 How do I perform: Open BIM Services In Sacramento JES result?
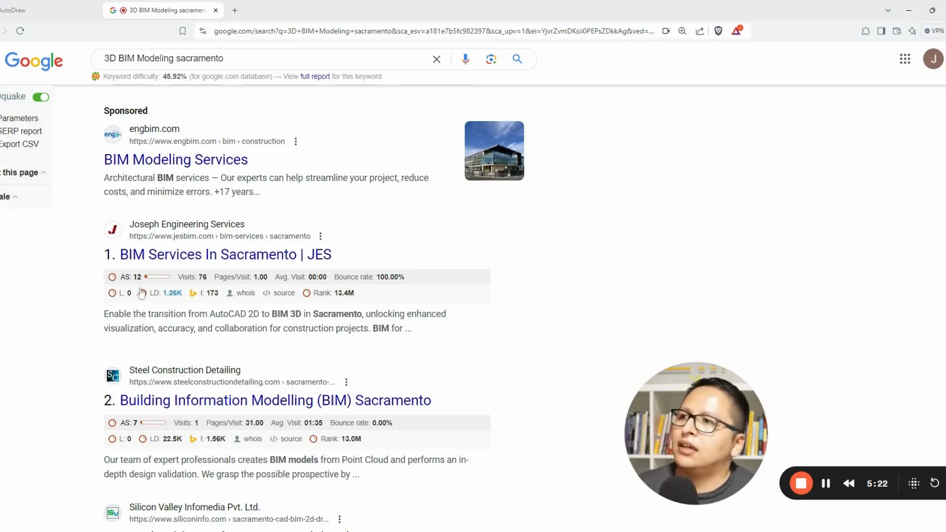tap(225, 255)
